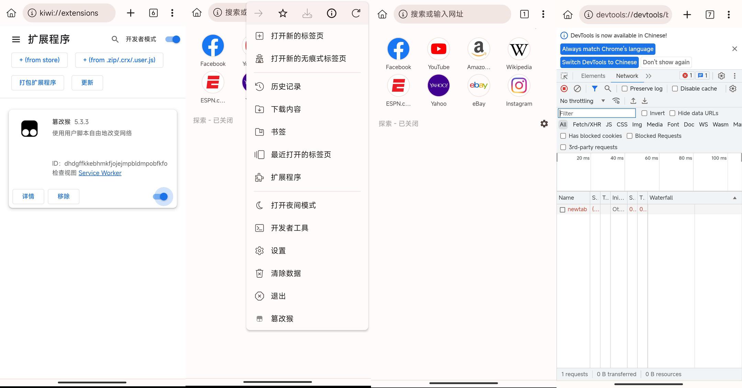
Task: Open No throttling dropdown
Action: click(583, 101)
